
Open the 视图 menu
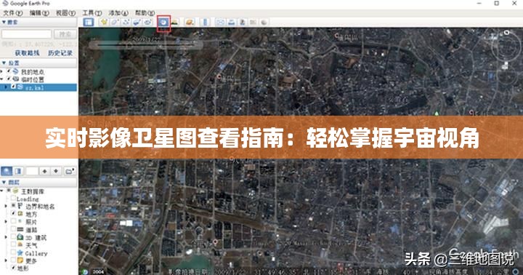[65, 12]
